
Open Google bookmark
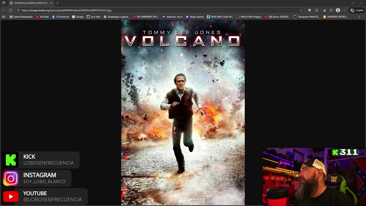coord(78,17)
